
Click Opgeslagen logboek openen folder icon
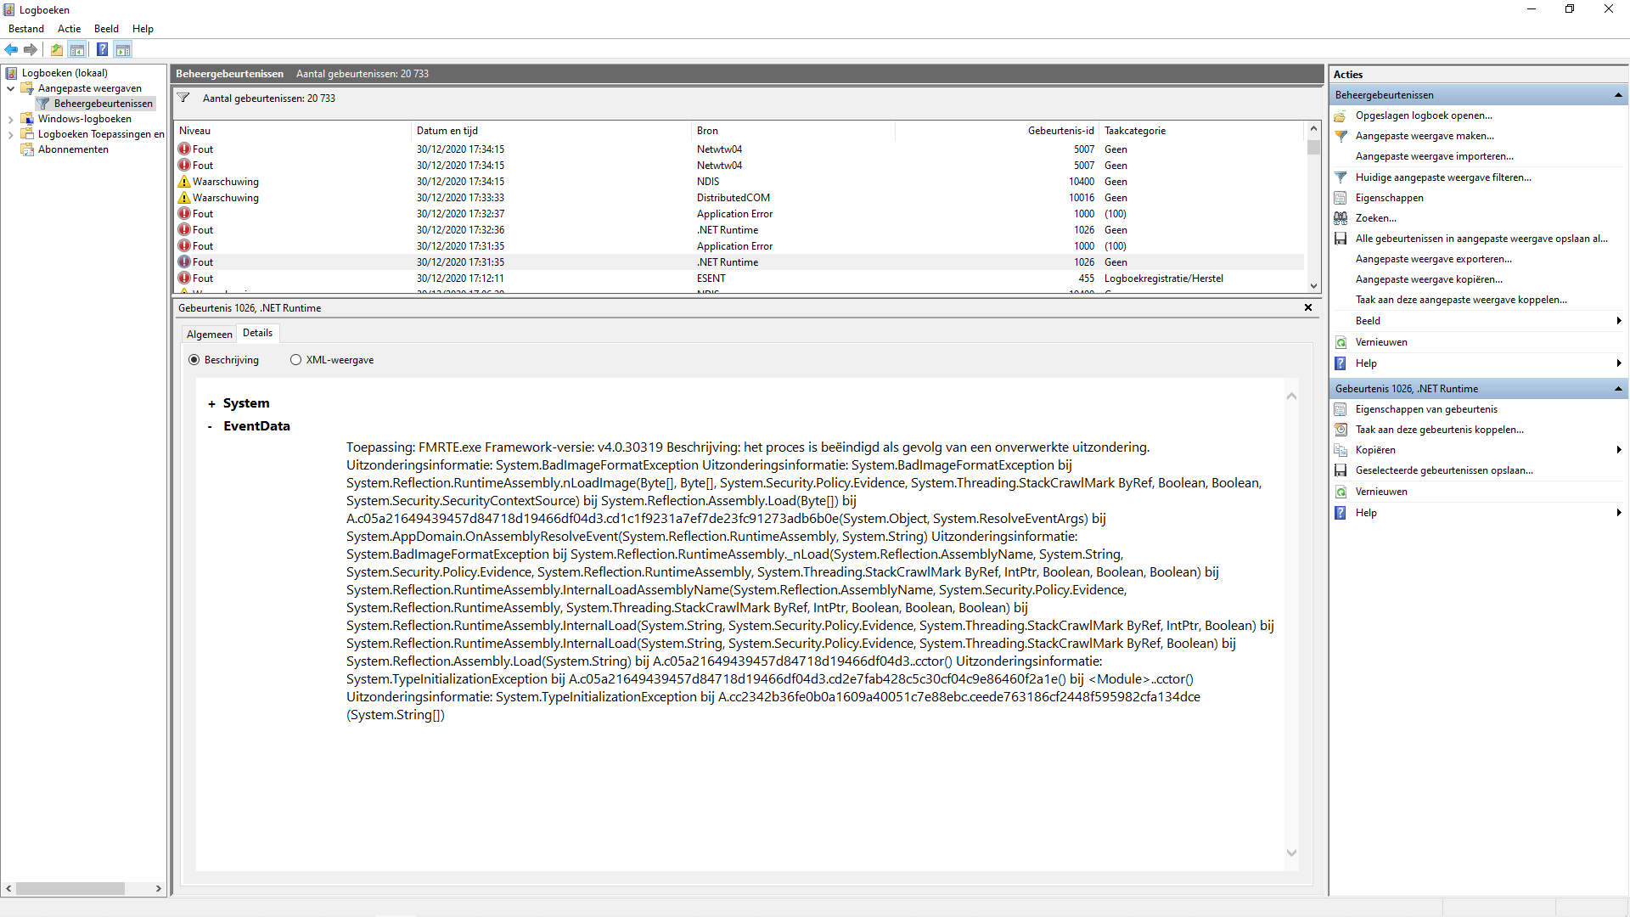pyautogui.click(x=1341, y=116)
